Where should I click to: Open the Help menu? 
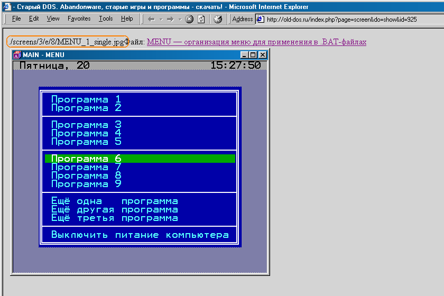tap(127, 18)
